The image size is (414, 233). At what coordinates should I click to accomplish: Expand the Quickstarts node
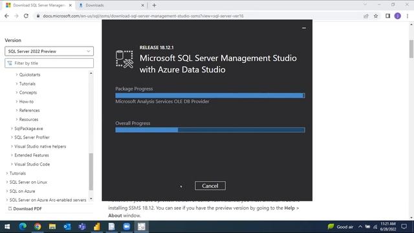pos(17,75)
